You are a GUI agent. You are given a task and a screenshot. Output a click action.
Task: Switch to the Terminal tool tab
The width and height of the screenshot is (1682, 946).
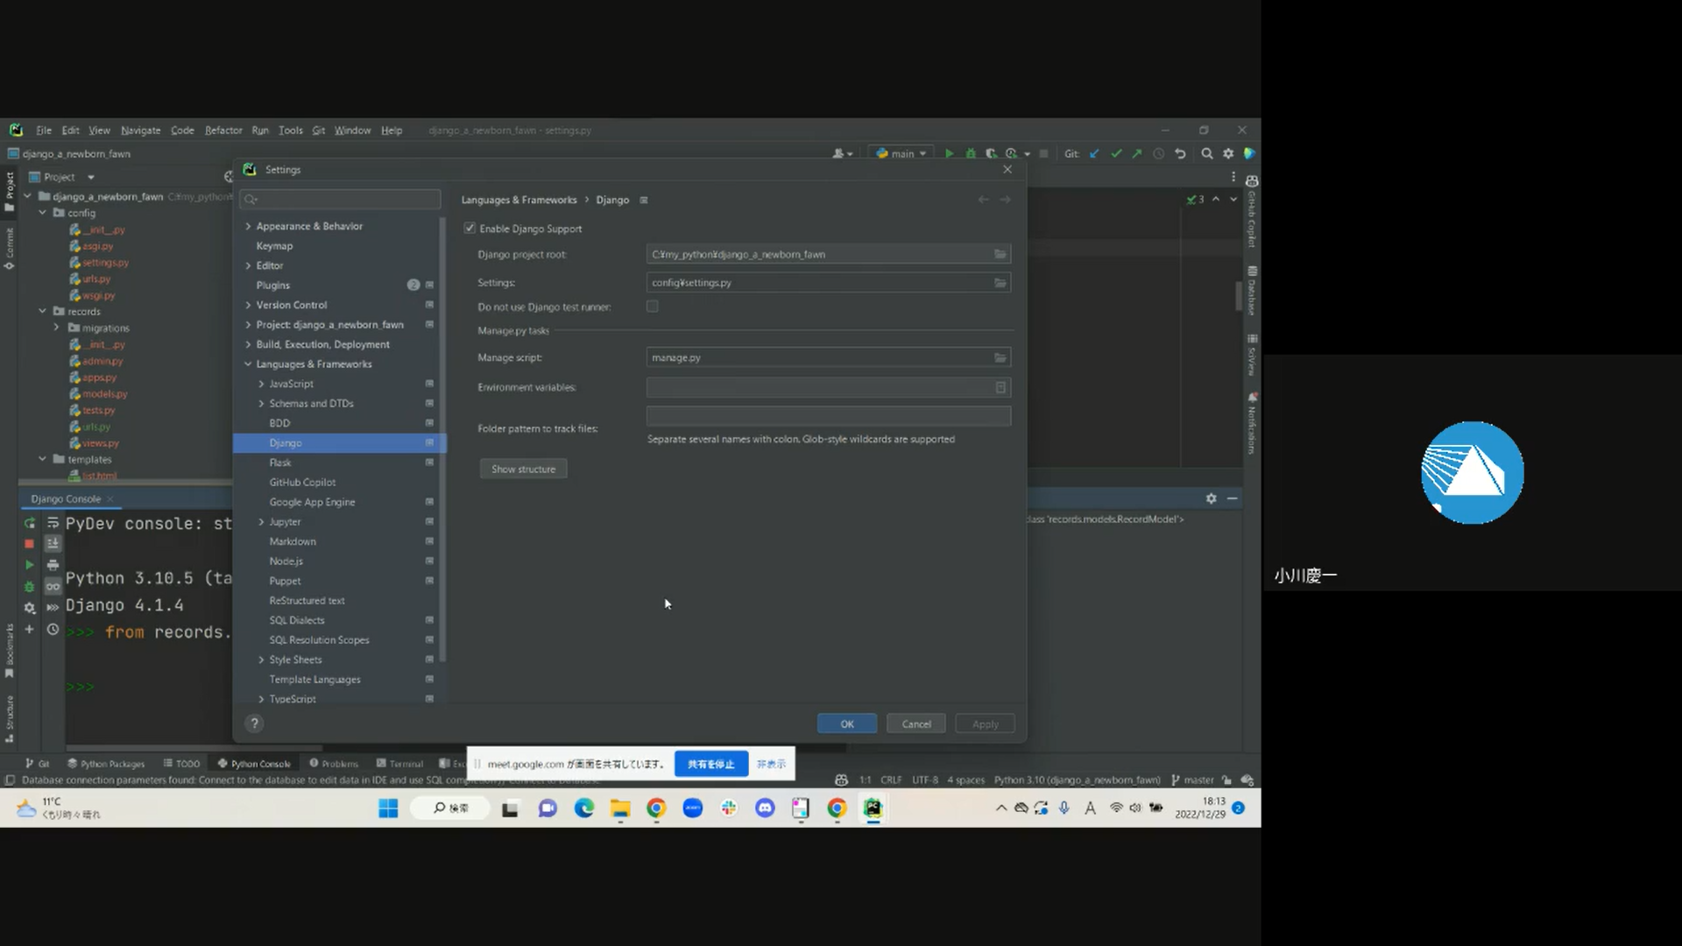400,764
